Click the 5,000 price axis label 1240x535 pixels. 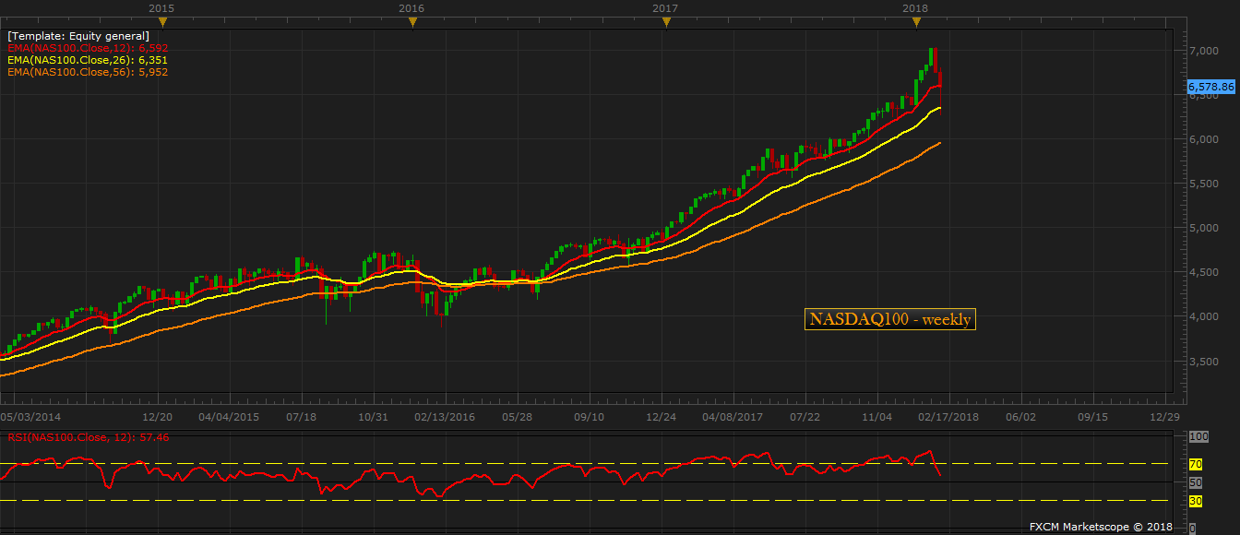1203,228
